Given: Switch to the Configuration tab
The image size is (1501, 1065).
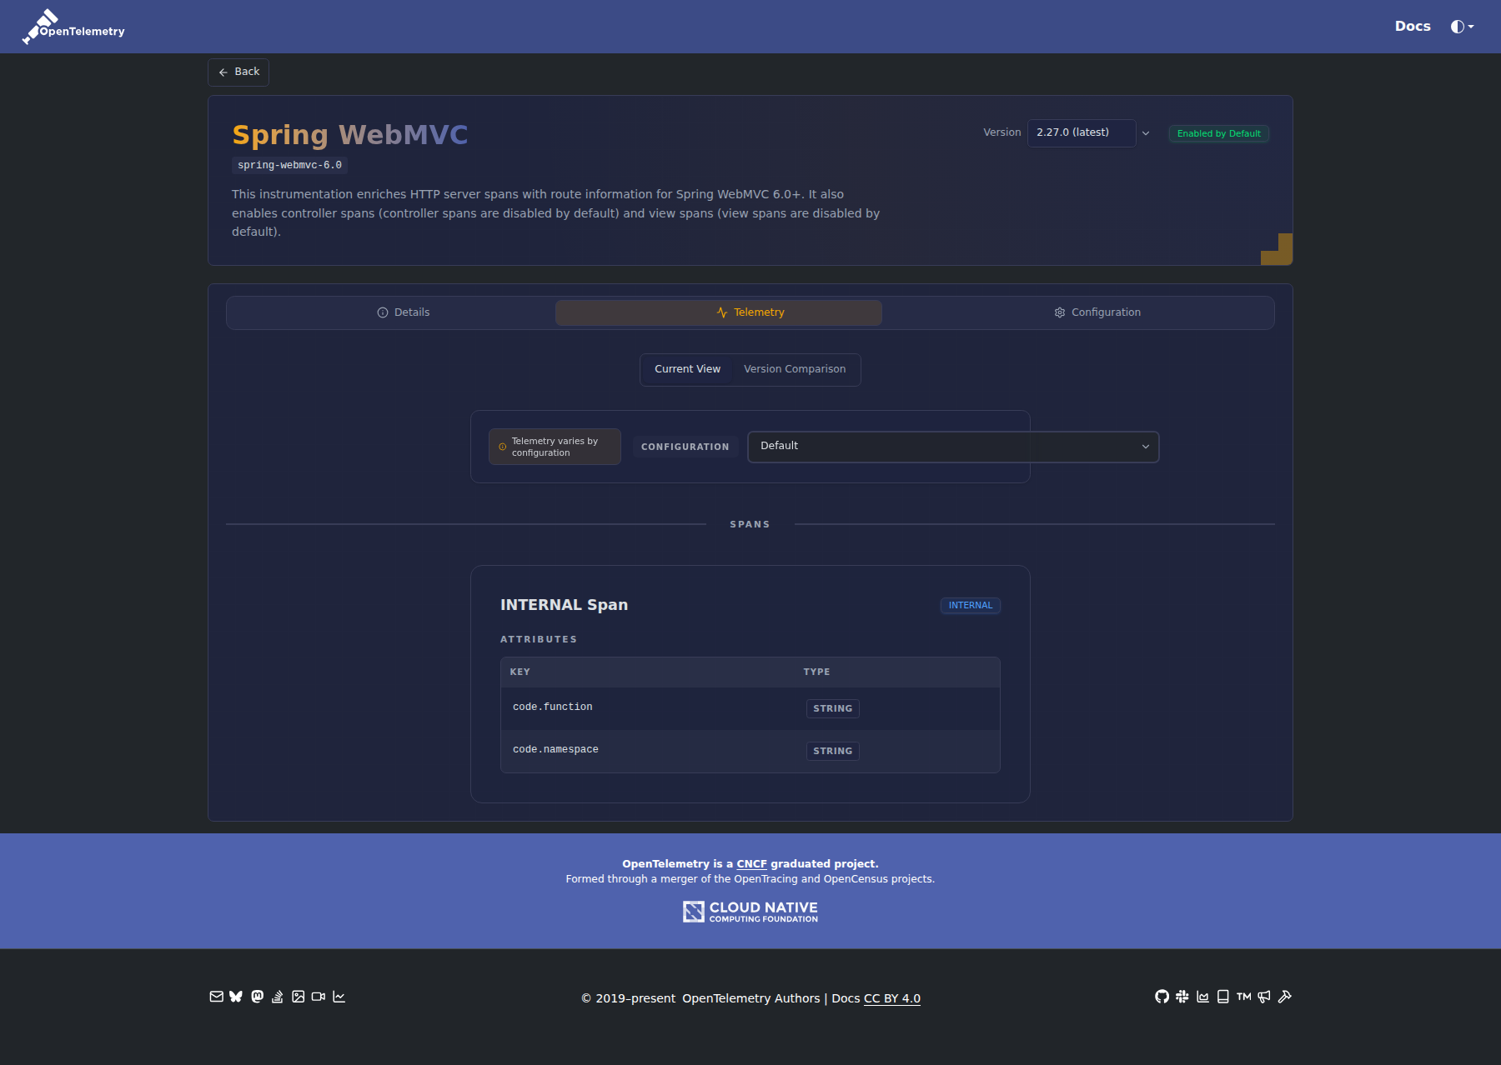Looking at the screenshot, I should 1097,312.
